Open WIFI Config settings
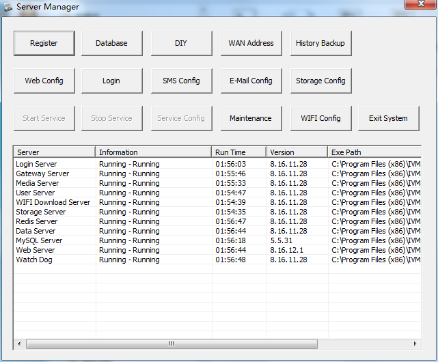This screenshot has height=362, width=438. click(320, 118)
